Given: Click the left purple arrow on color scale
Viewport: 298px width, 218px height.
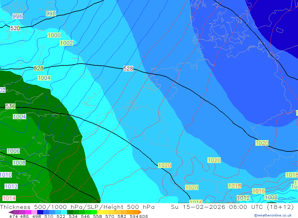Looking at the screenshot, I should pos(11,212).
